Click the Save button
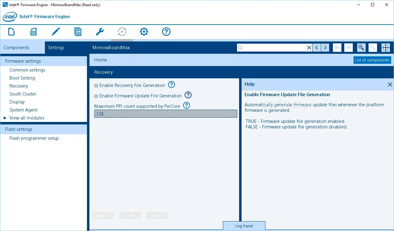The width and height of the screenshot is (394, 231). click(130, 215)
